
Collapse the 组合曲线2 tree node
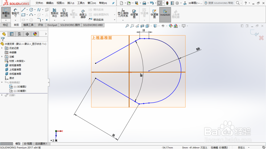coord(2,82)
